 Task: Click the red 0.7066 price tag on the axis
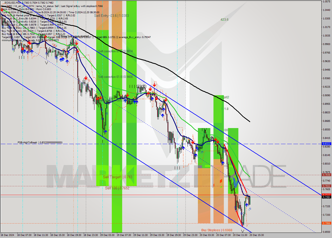click(x=326, y=223)
